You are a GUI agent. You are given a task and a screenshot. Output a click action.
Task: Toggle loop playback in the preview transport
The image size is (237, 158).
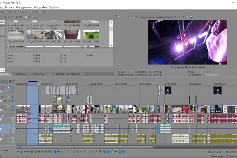point(175,68)
